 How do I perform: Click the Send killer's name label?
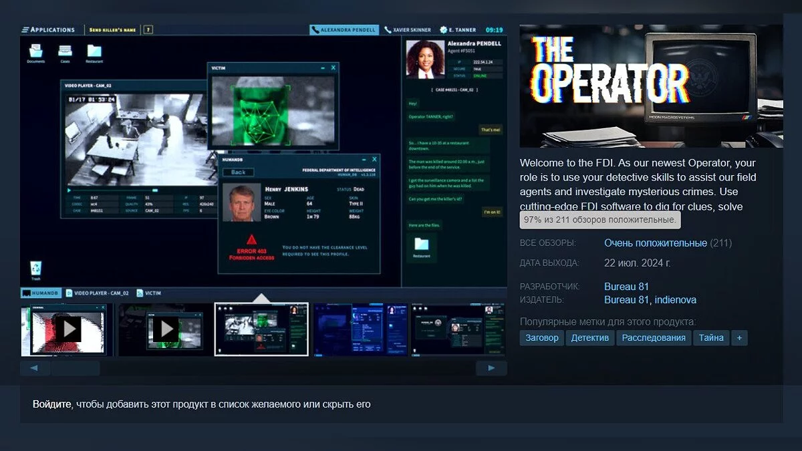(114, 30)
